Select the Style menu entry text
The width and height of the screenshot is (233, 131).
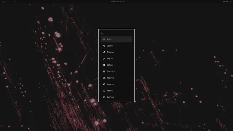(110, 59)
